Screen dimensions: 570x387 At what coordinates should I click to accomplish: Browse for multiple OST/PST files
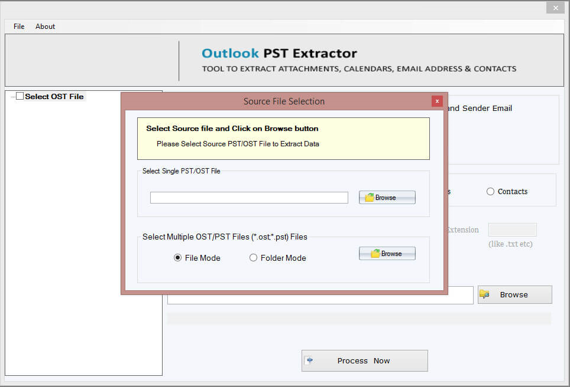click(x=387, y=254)
